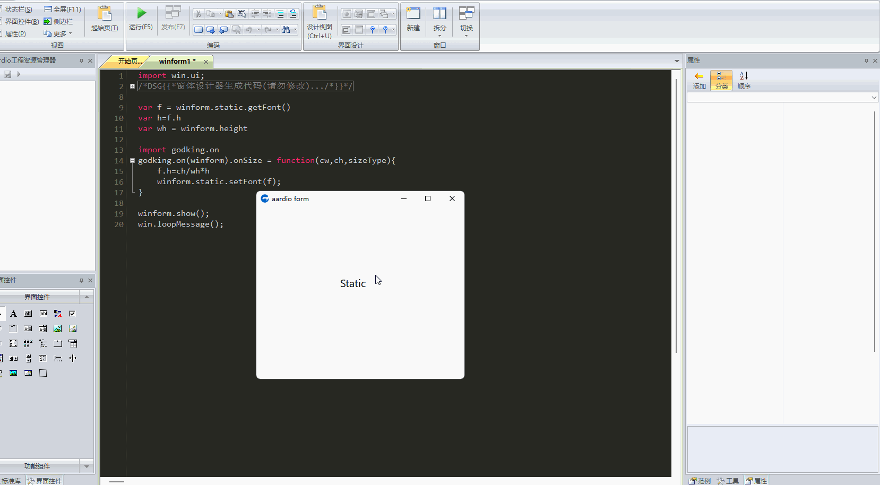Open the Design View (设计视图) button

click(x=320, y=21)
